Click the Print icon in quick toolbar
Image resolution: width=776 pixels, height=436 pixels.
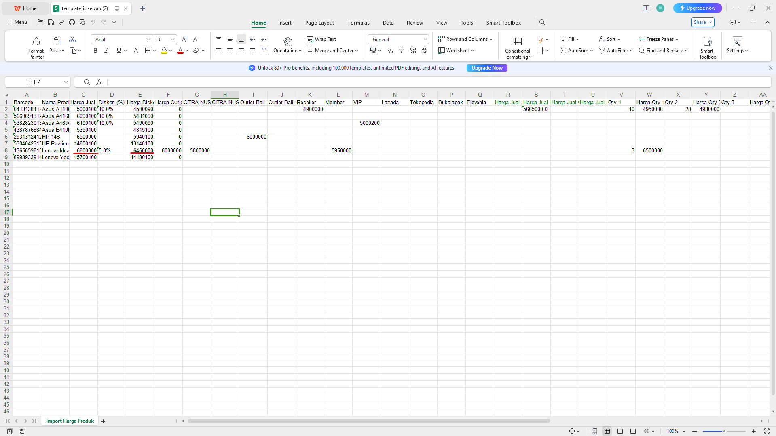click(x=72, y=22)
